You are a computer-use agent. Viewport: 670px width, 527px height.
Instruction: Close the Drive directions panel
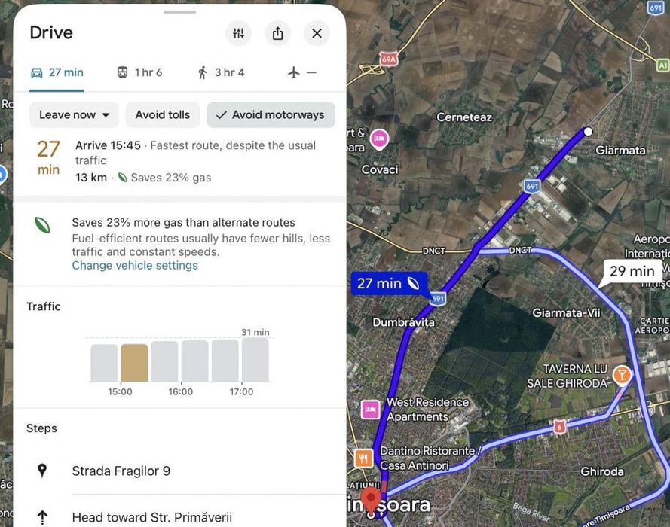(317, 33)
